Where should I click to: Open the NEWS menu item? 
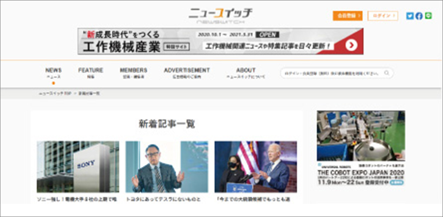54,73
